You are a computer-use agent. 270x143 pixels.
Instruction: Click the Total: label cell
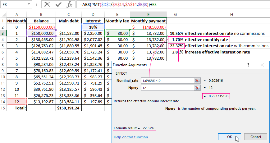(x=16, y=108)
